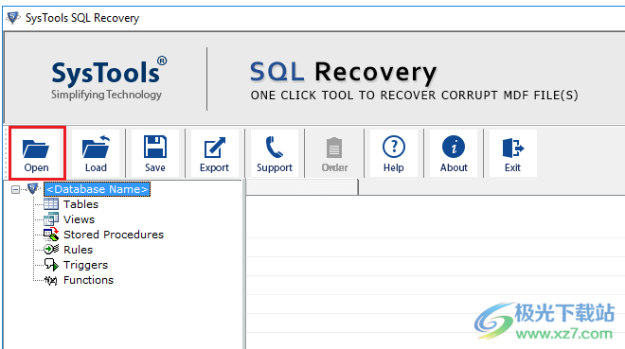The height and width of the screenshot is (349, 625).
Task: Open Help from the toolbar
Action: tap(394, 153)
